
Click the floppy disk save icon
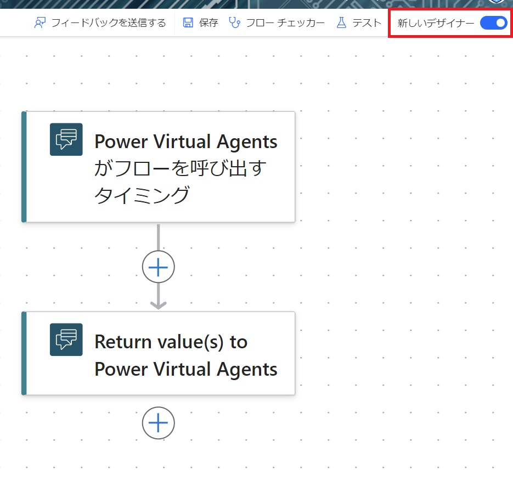tap(188, 23)
